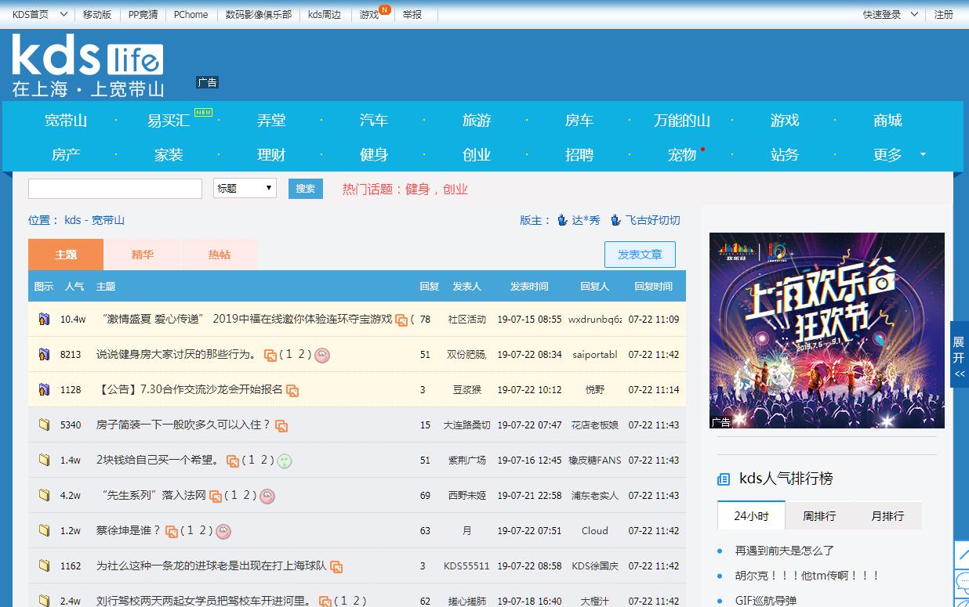Open new-window icon beside 房子简装 thread
This screenshot has height=607, width=969.
(x=281, y=425)
